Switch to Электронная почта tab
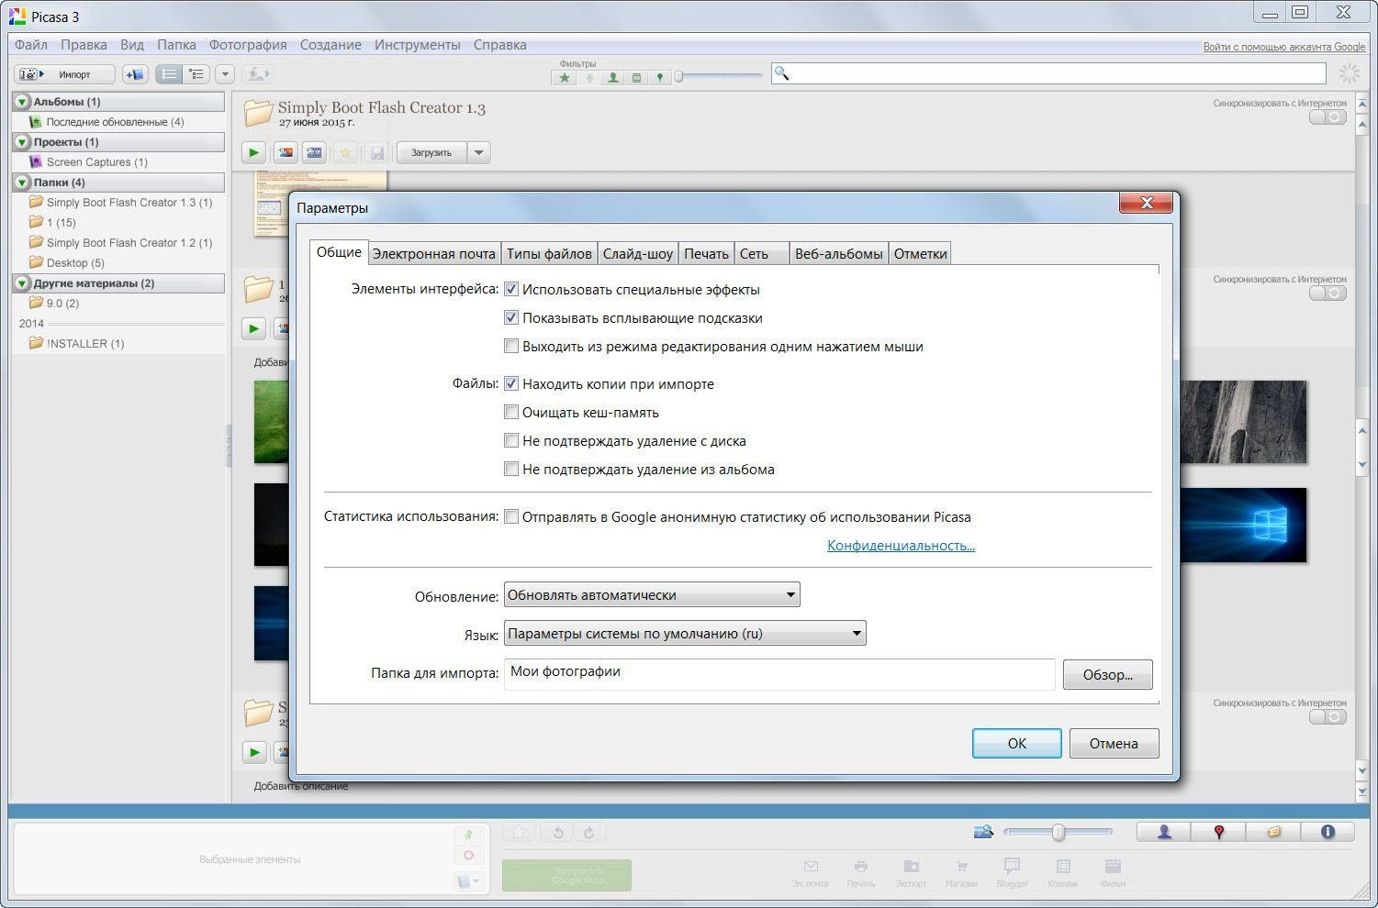Image resolution: width=1378 pixels, height=908 pixels. (434, 254)
